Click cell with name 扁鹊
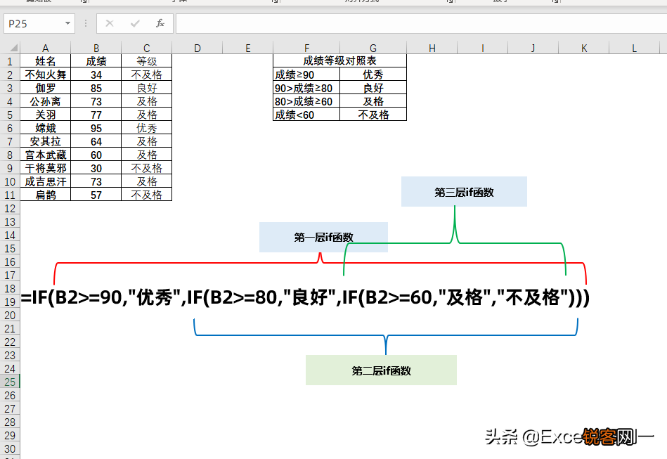Screen dimensions: 667x459 [46, 195]
